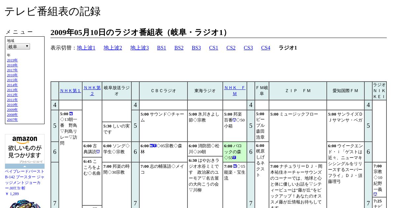Select the 5:00 ミュージックフロー program cell
This screenshot has height=208, width=396.
pyautogui.click(x=298, y=136)
